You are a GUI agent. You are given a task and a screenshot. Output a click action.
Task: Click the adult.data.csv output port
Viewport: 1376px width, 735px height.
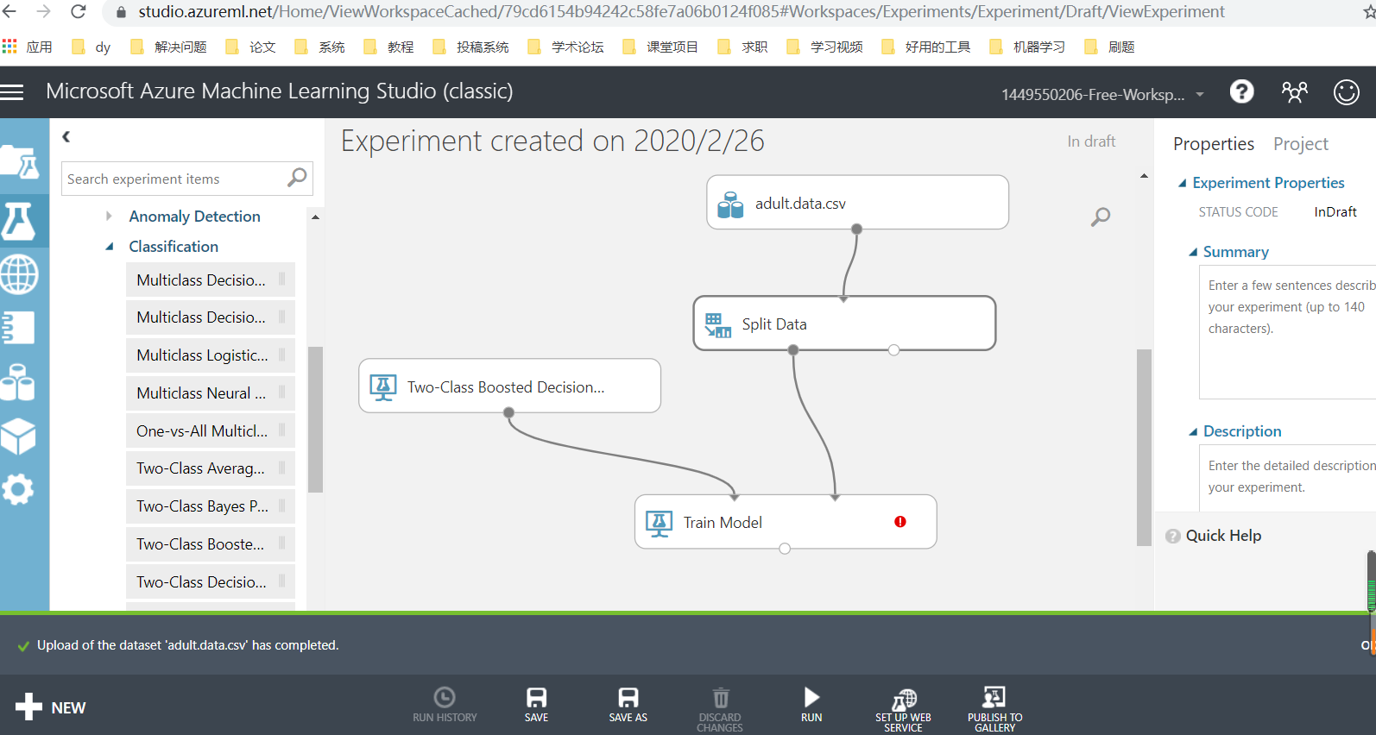coord(856,229)
